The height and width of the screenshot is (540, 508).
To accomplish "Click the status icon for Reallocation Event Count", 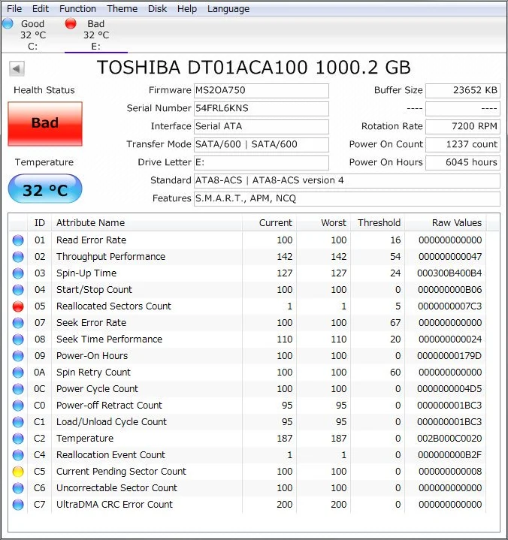I will [x=18, y=455].
